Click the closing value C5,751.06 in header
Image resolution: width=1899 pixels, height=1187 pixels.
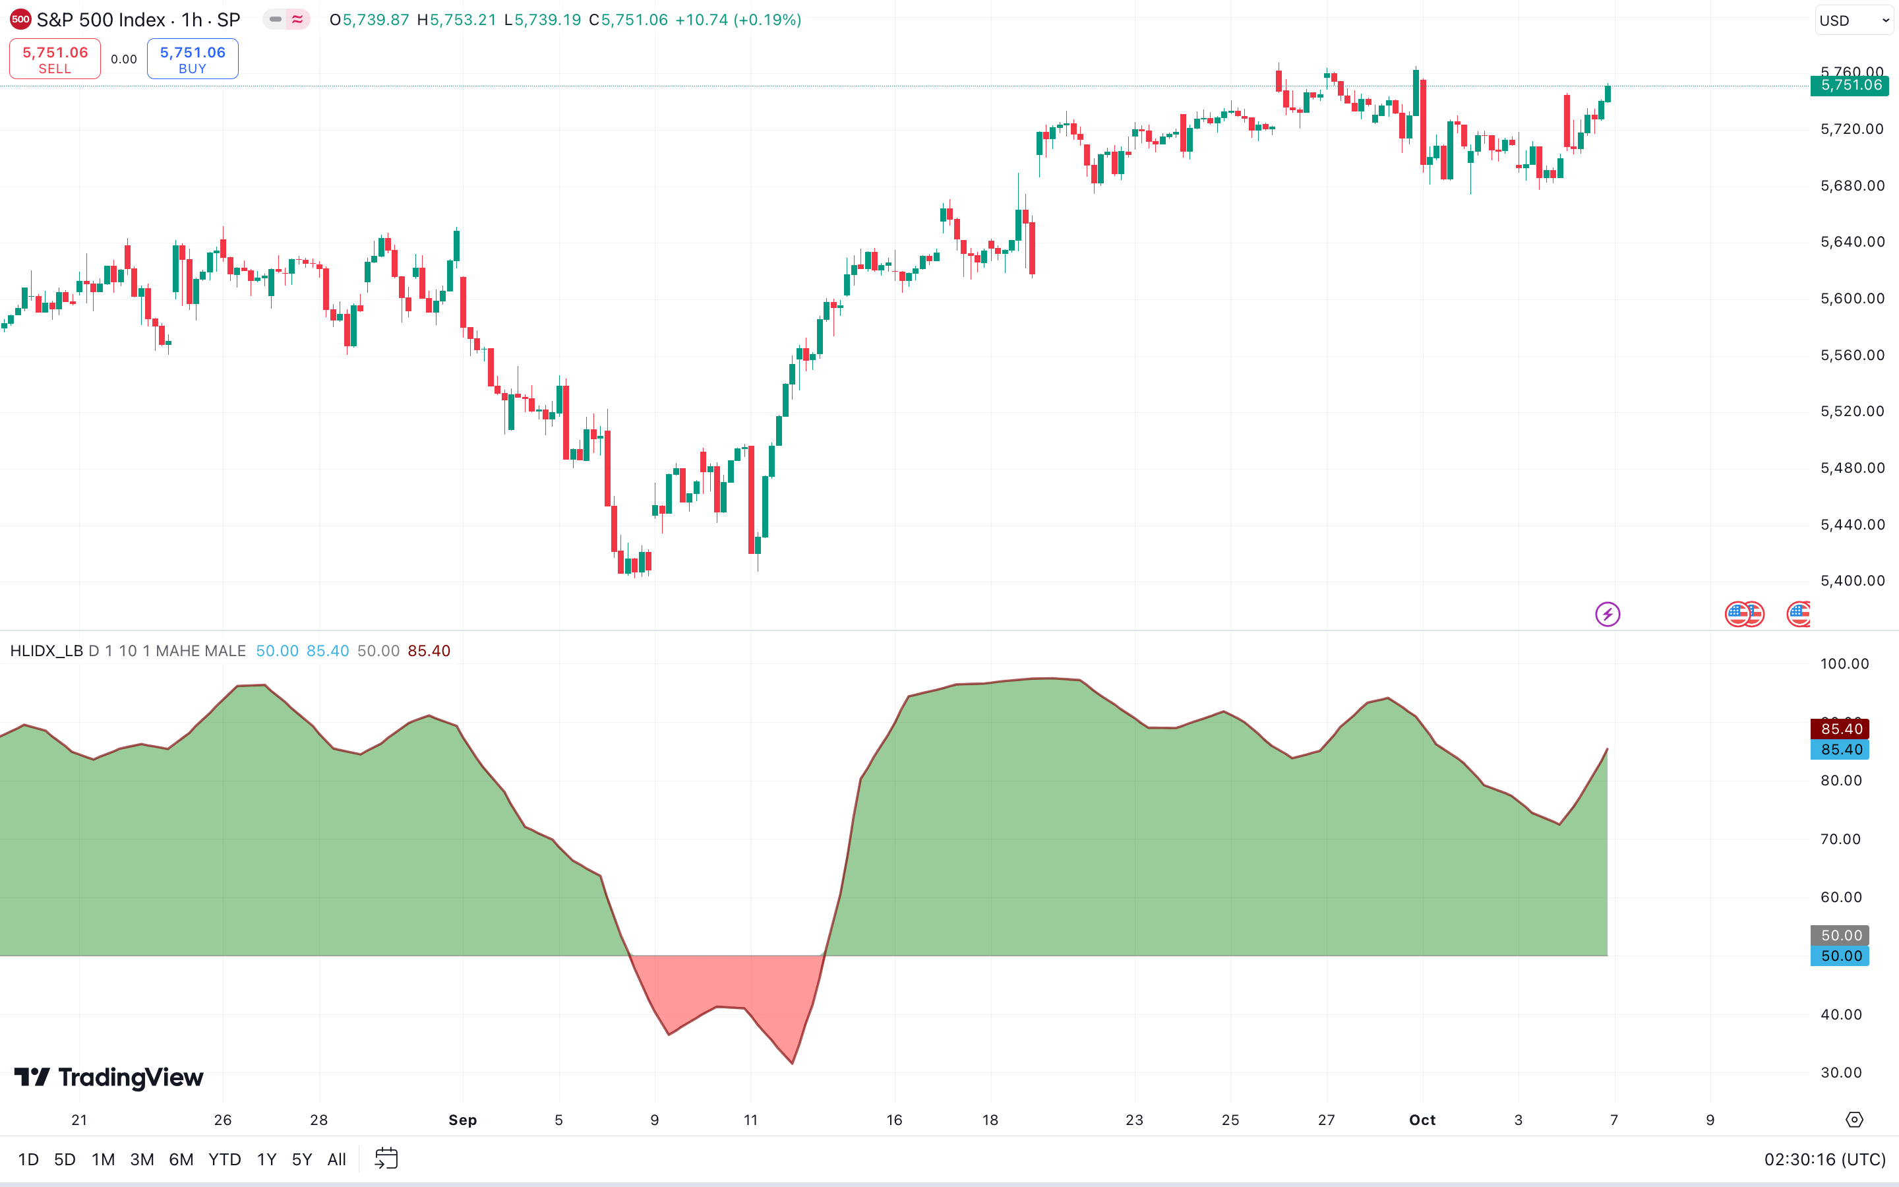coord(628,20)
